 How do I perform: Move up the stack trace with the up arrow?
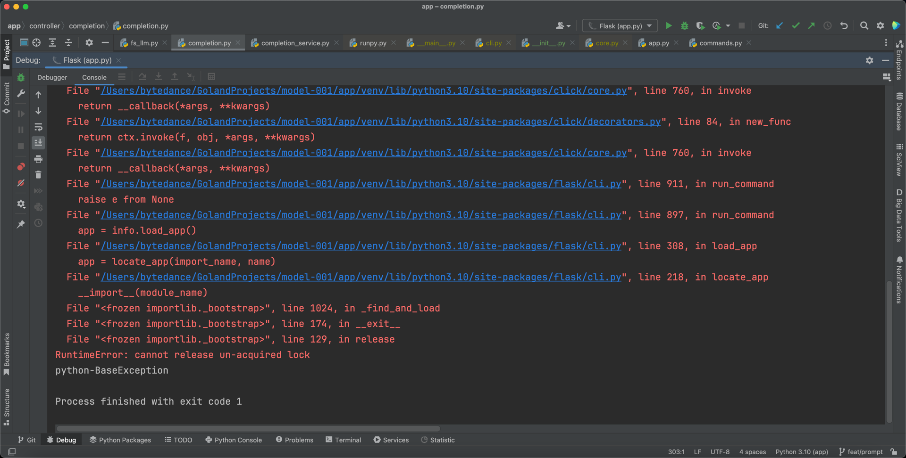click(38, 95)
